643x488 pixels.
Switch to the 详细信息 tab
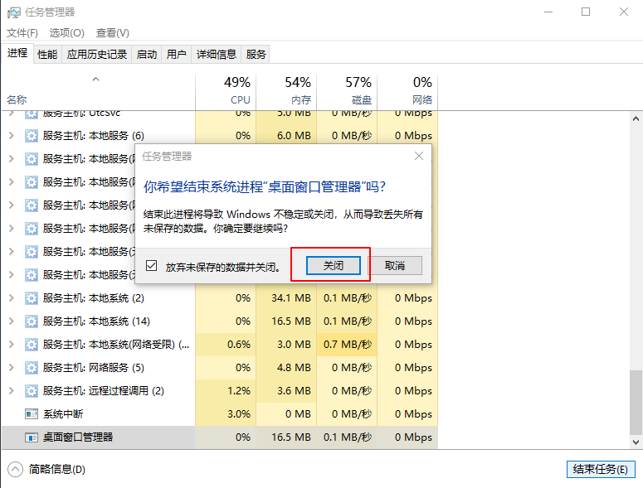(x=216, y=55)
